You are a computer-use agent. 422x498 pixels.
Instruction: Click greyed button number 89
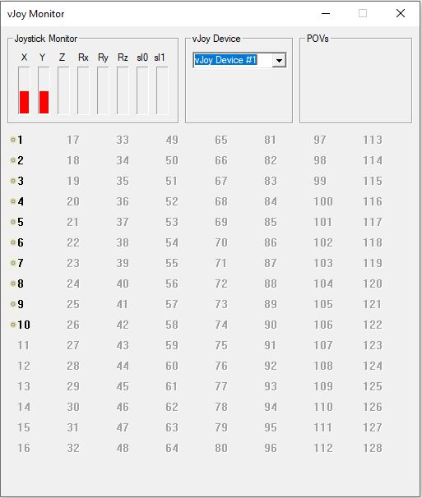pyautogui.click(x=271, y=304)
